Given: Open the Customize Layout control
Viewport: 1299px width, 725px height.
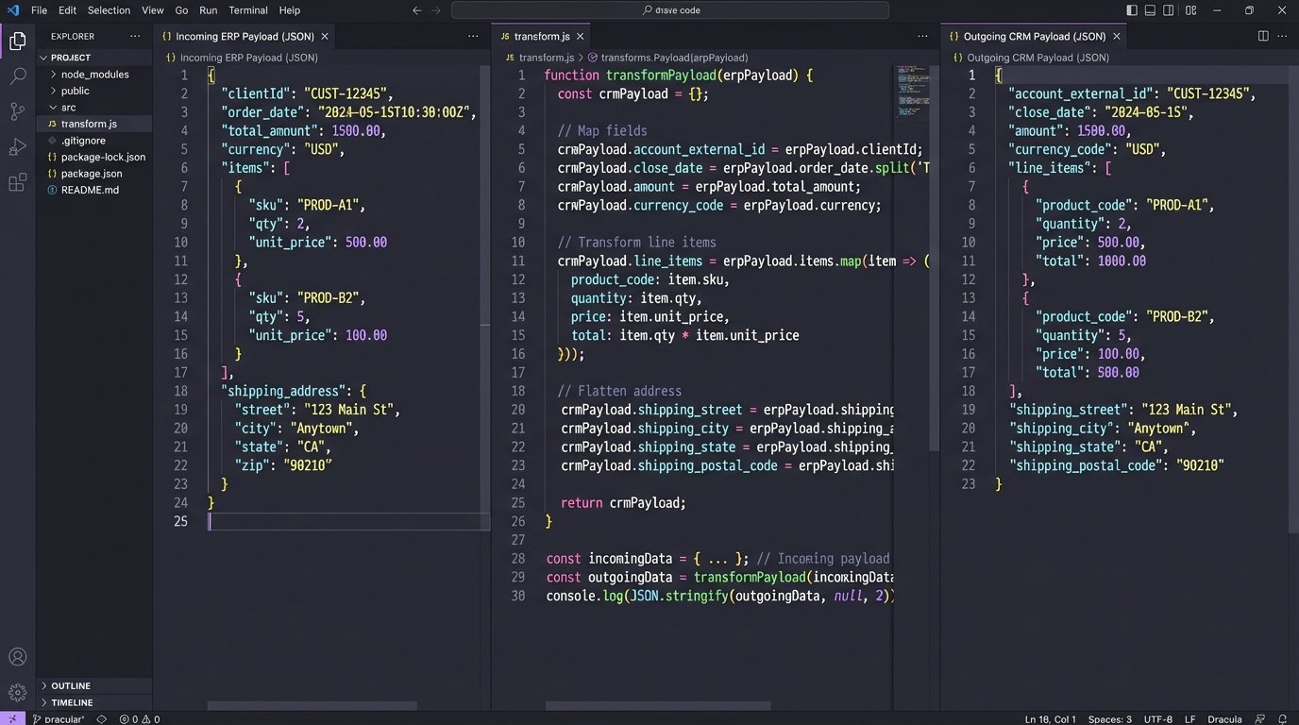Looking at the screenshot, I should coord(1191,8).
